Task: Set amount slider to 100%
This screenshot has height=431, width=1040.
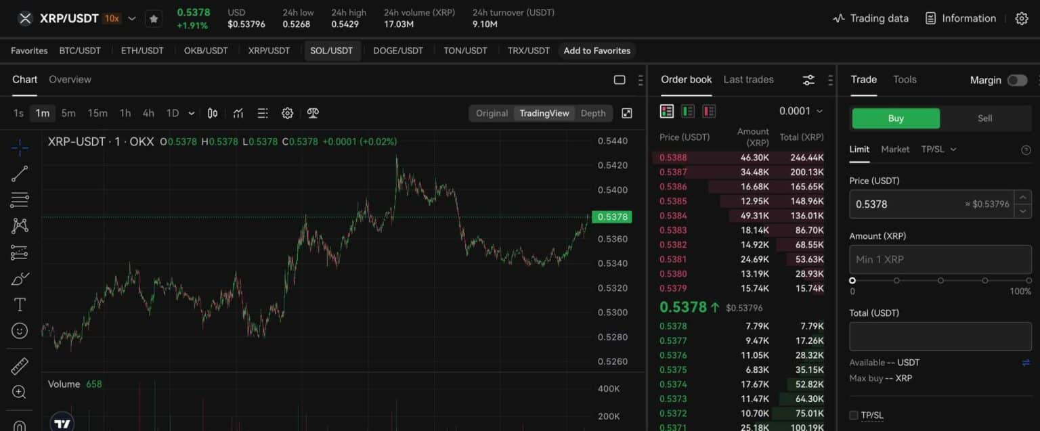Action: [x=1028, y=280]
